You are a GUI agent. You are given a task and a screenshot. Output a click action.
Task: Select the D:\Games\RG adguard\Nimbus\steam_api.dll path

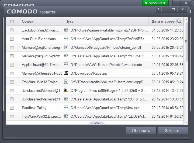pyautogui.click(x=106, y=47)
